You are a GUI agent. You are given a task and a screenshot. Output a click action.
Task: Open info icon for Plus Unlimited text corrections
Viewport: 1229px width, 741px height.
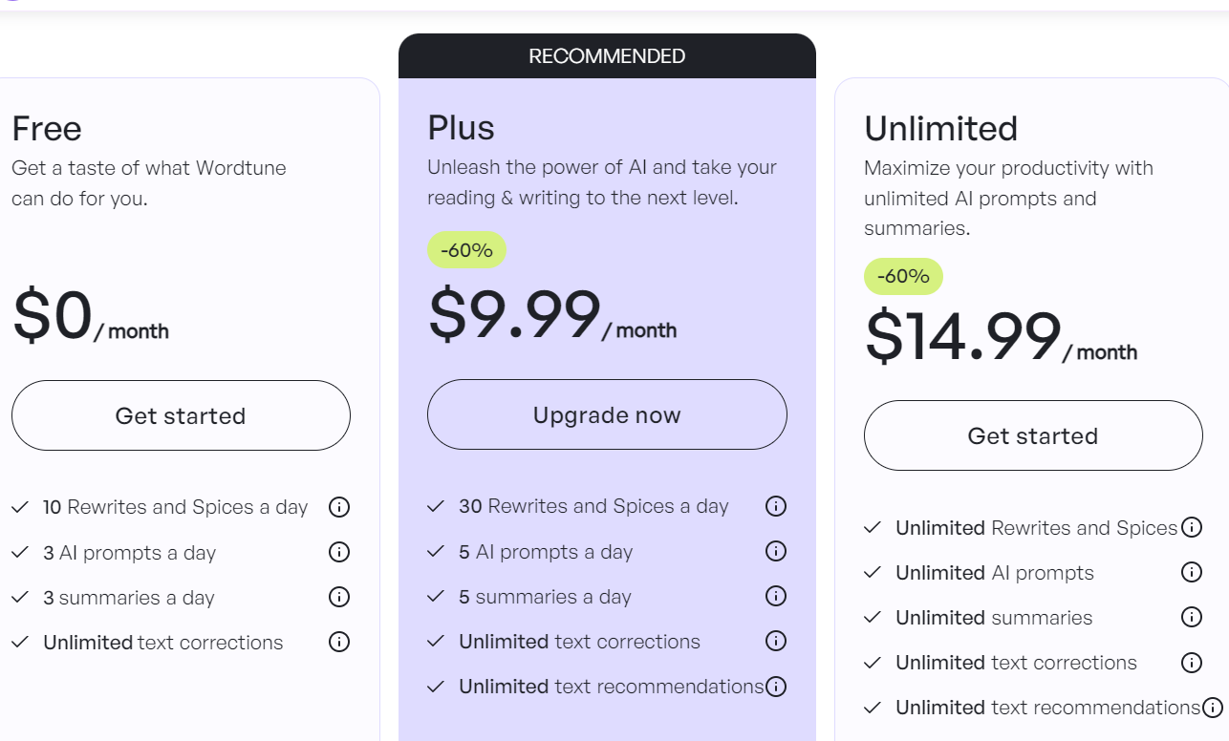pyautogui.click(x=776, y=641)
